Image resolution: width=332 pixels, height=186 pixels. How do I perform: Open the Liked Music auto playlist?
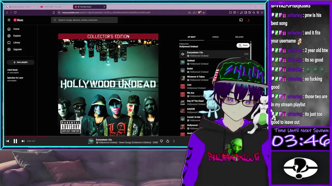click(x=12, y=71)
